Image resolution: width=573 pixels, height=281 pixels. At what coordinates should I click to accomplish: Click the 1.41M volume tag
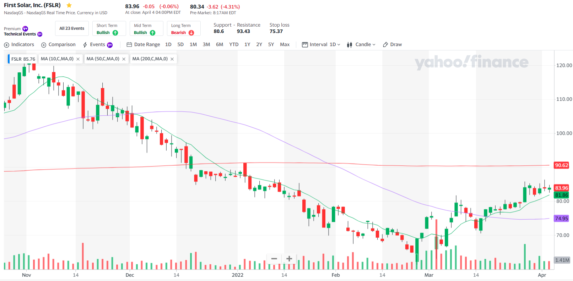(x=562, y=260)
